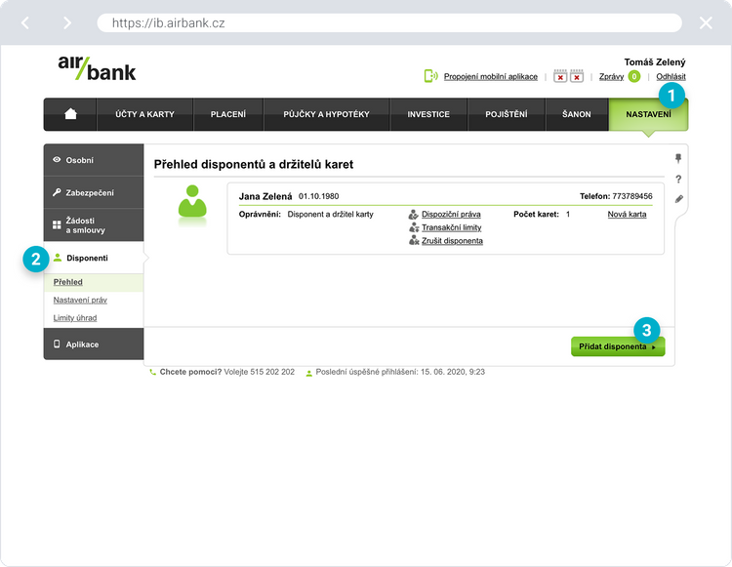
Task: Go to the home icon tab
Action: 70,114
